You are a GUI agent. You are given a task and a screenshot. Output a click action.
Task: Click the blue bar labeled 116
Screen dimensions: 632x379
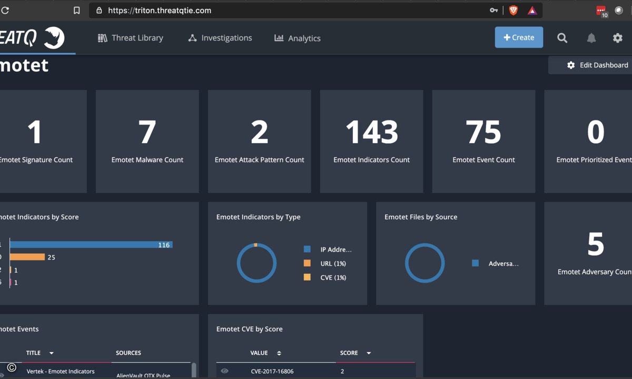click(91, 245)
